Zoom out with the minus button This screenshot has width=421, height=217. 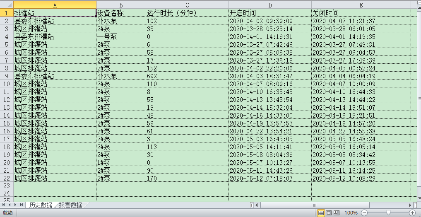pos(364,213)
